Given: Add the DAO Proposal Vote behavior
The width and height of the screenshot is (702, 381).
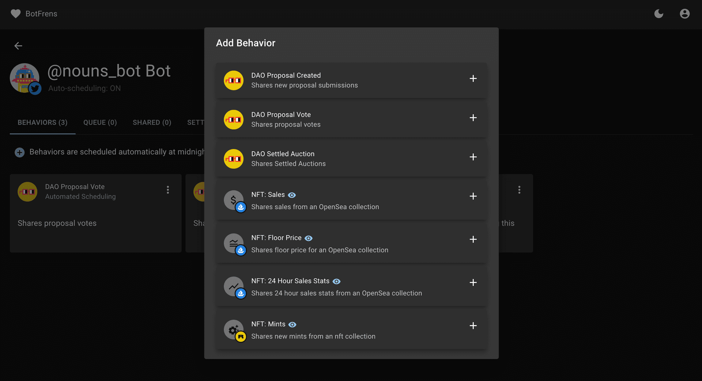Looking at the screenshot, I should coord(473,118).
